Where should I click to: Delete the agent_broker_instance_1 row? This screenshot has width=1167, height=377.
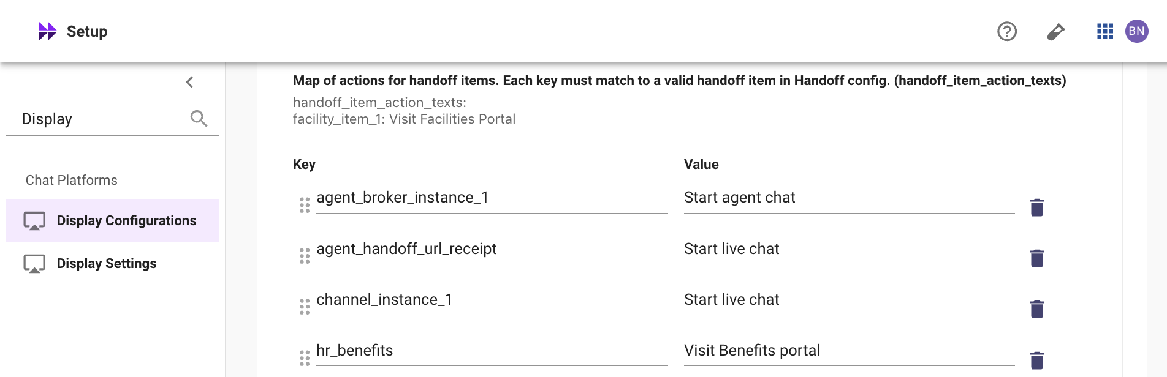coord(1037,207)
